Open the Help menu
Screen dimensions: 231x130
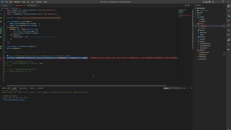coord(45,2)
